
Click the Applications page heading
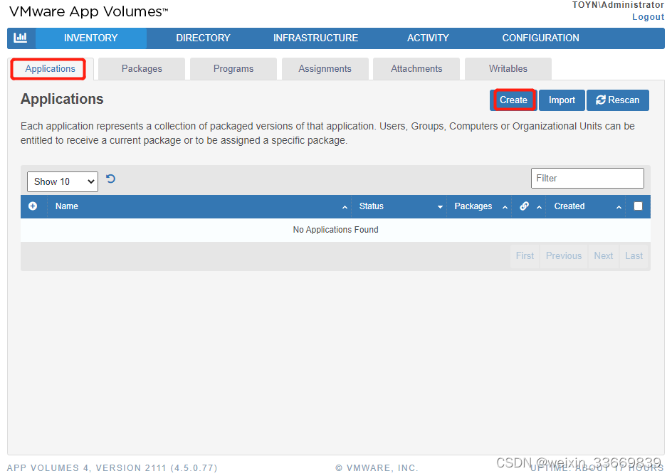tap(62, 99)
